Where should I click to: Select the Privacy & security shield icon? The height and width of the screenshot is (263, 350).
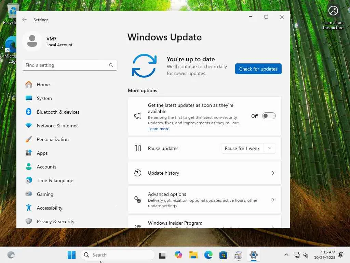tap(29, 221)
